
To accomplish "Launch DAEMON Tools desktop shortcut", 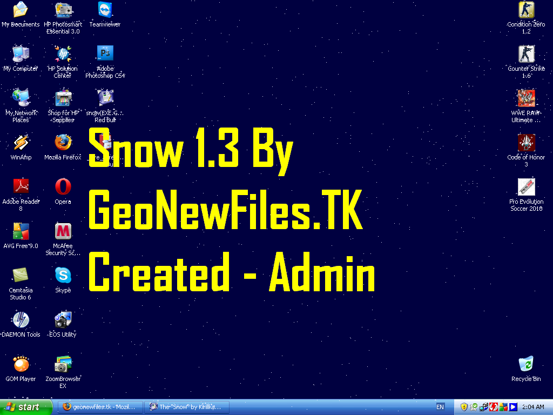I will pos(21,320).
